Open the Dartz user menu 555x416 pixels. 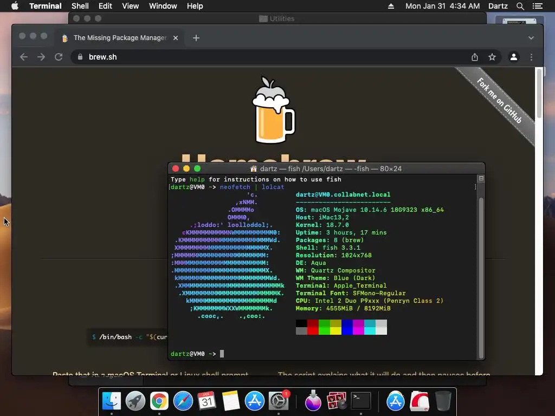coord(498,6)
